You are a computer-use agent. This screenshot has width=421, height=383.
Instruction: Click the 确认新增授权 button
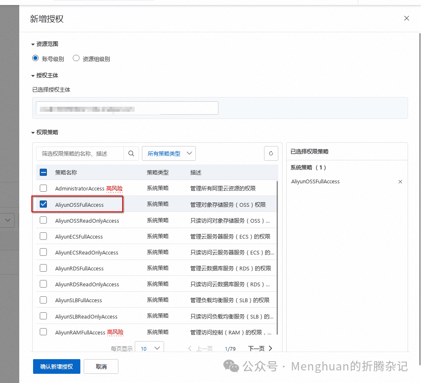pos(56,366)
